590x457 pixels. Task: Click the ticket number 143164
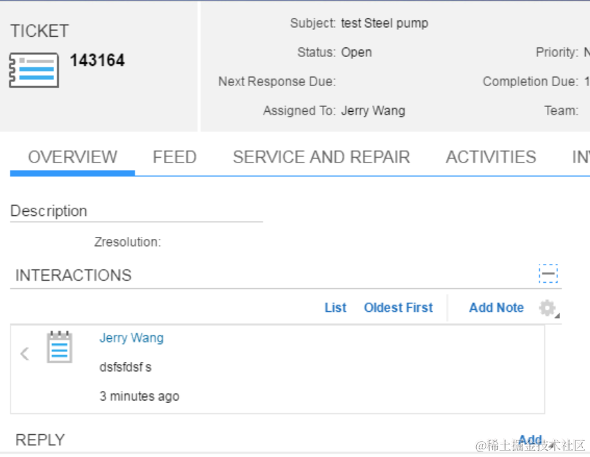[97, 60]
